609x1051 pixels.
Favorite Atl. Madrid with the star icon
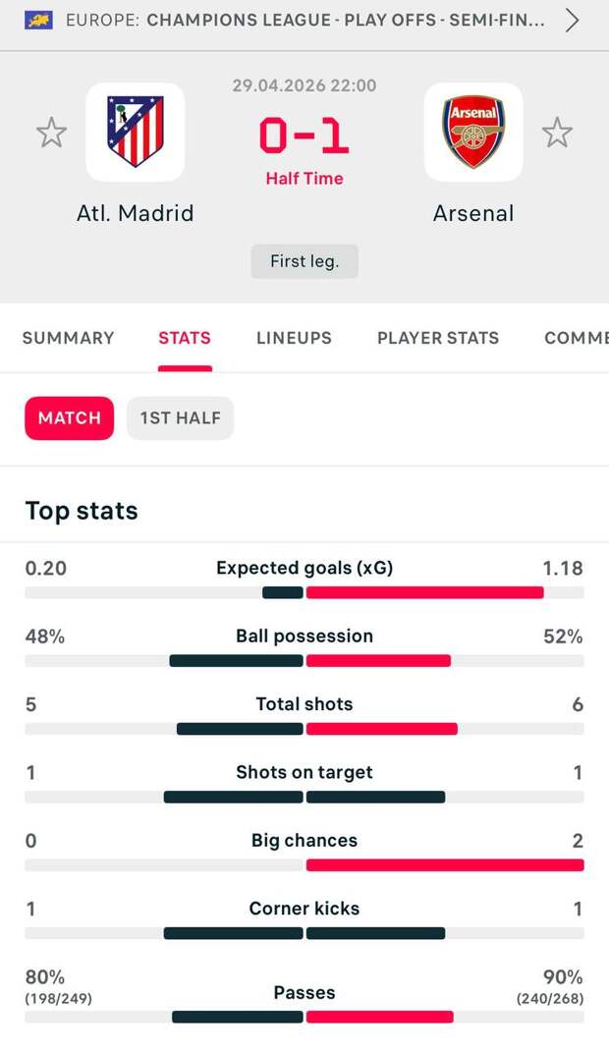tap(51, 133)
